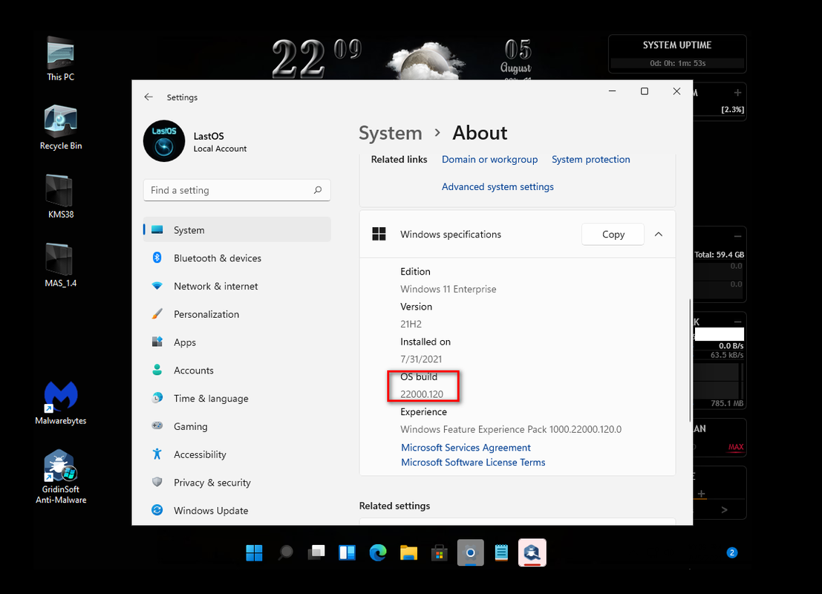Open the Windows Start button on taskbar
Viewport: 822px width, 594px height.
[x=254, y=552]
